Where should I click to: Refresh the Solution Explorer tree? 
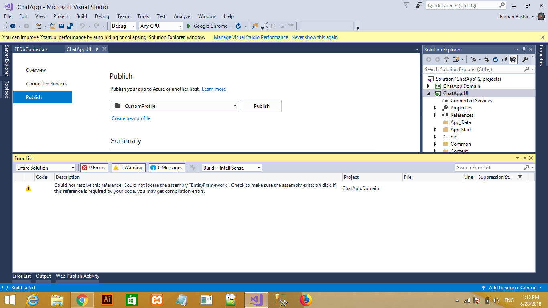(x=495, y=59)
